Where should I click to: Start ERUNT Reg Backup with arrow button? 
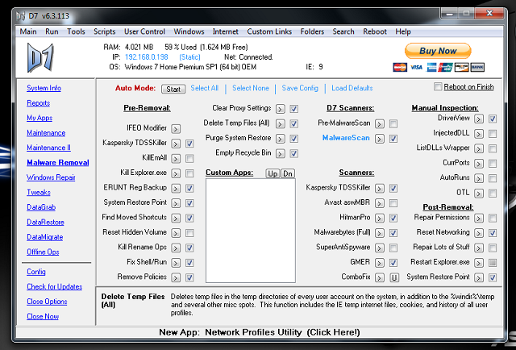(x=176, y=189)
